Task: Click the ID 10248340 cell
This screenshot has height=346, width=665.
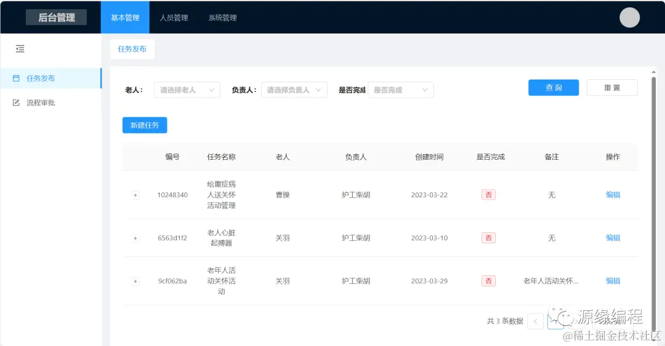Action: (x=172, y=195)
